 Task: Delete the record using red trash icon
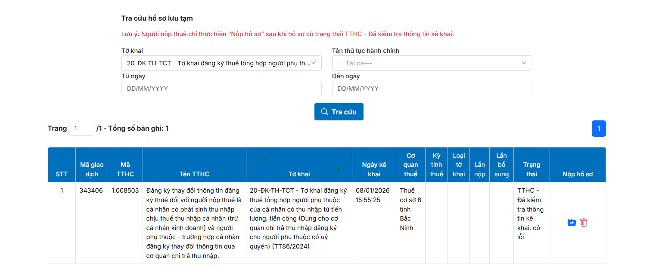584,223
